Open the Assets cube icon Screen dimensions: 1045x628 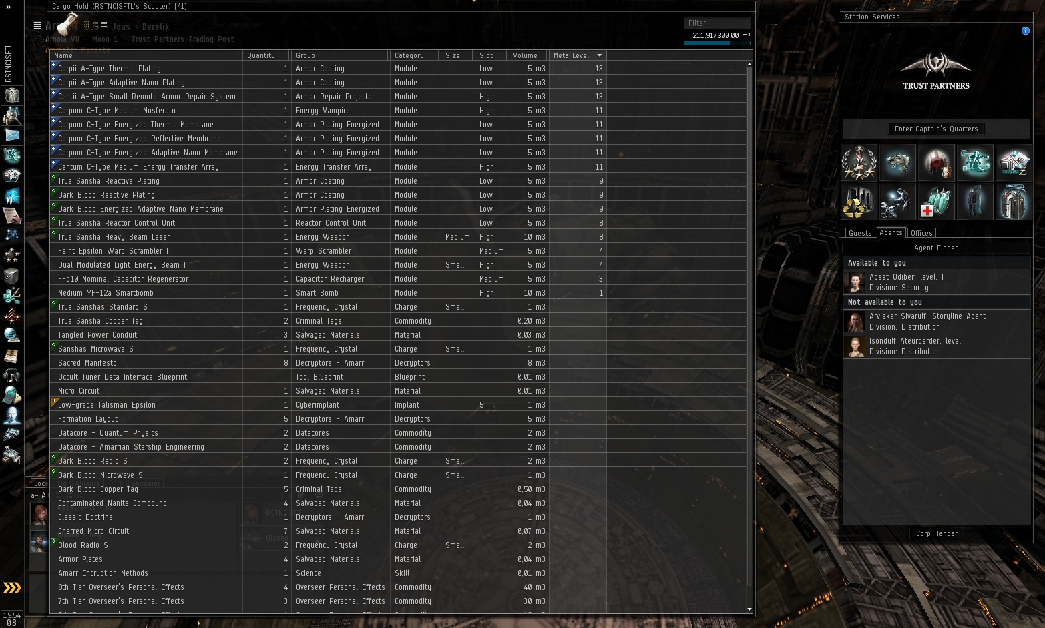(x=12, y=275)
